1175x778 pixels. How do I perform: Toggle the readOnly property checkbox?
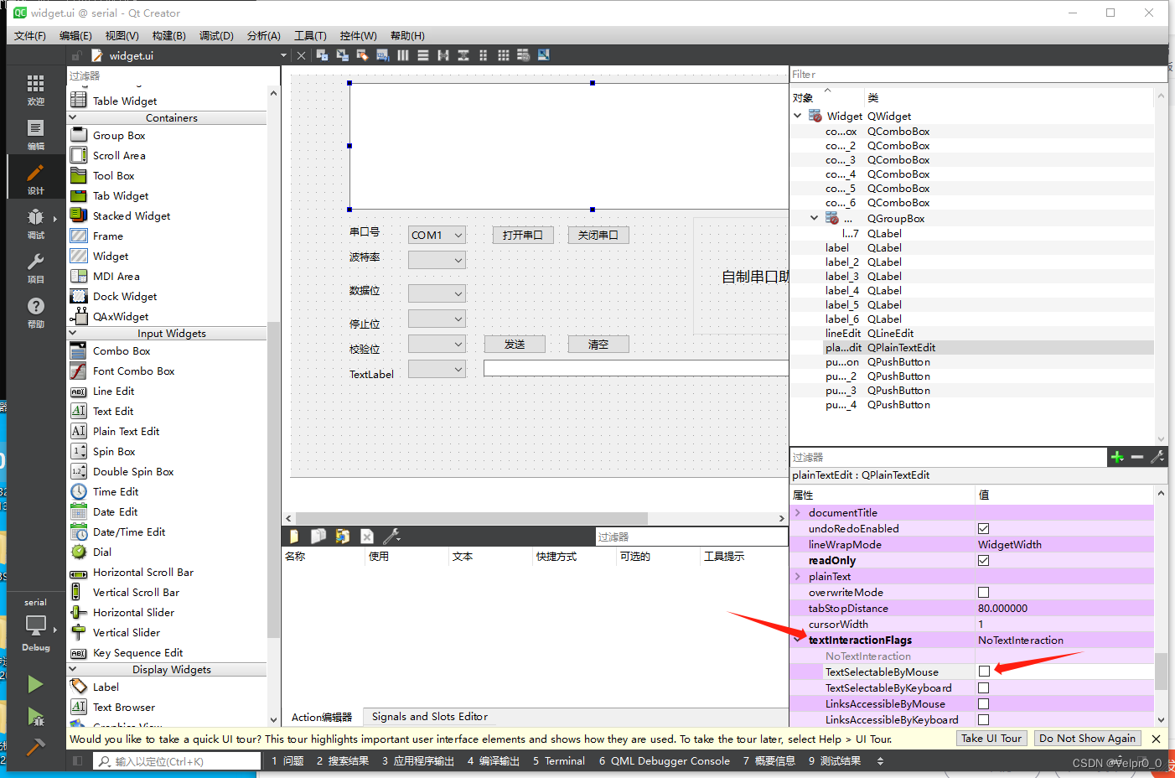coord(982,560)
